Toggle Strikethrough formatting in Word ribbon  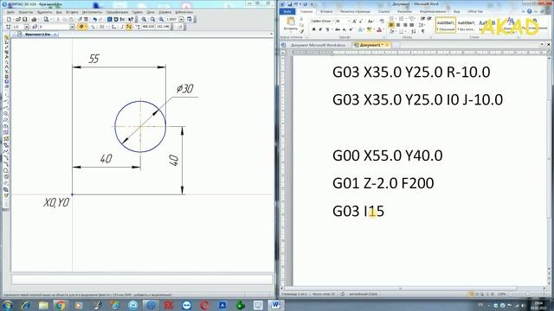[337, 29]
